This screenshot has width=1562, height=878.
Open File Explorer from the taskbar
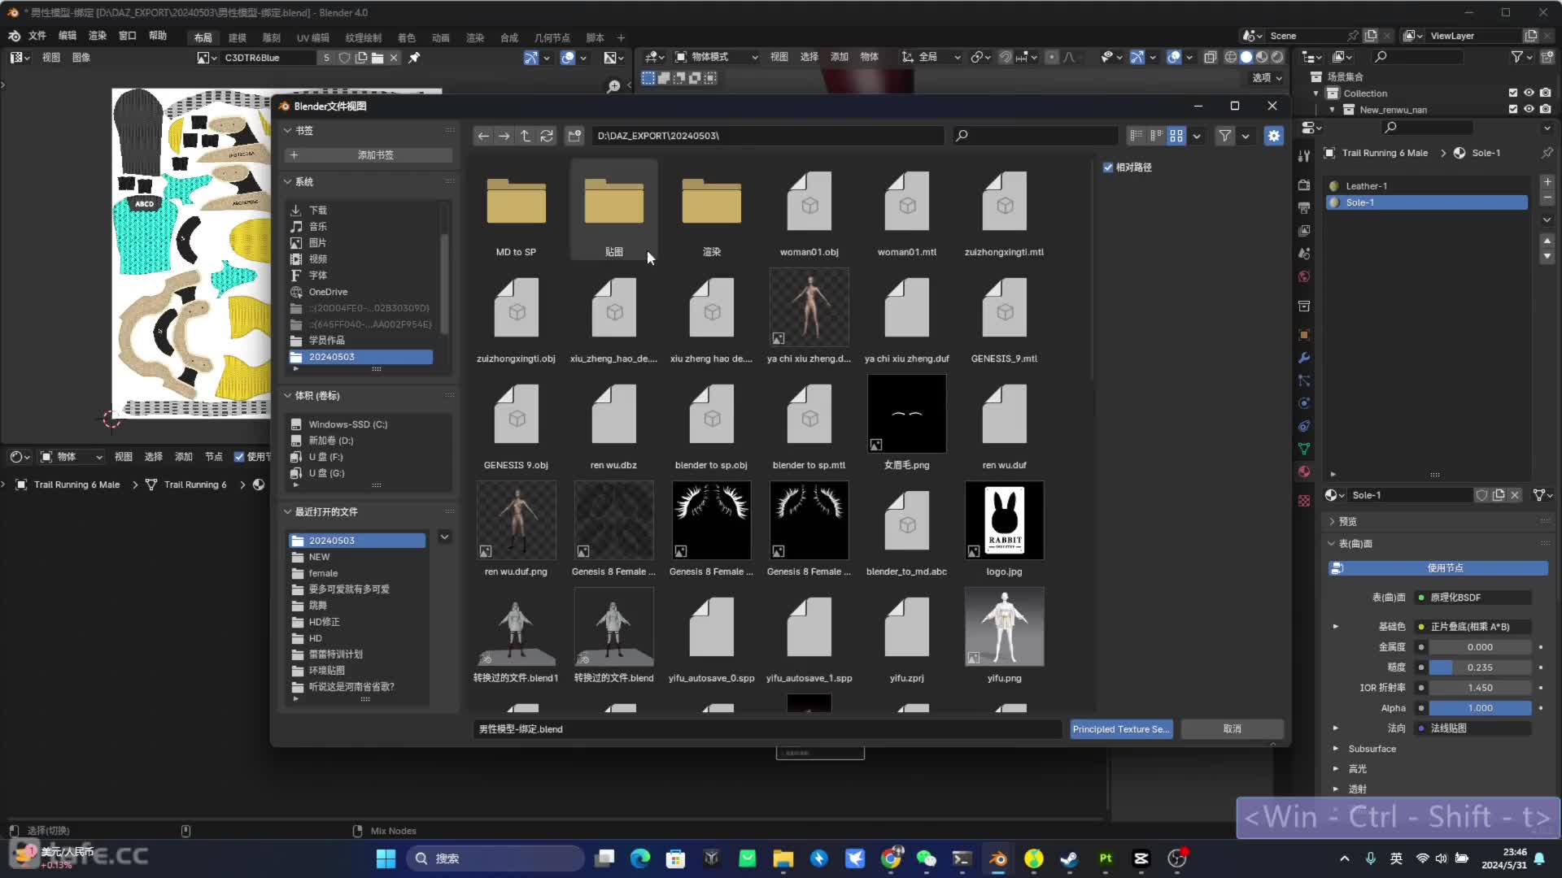coord(783,858)
